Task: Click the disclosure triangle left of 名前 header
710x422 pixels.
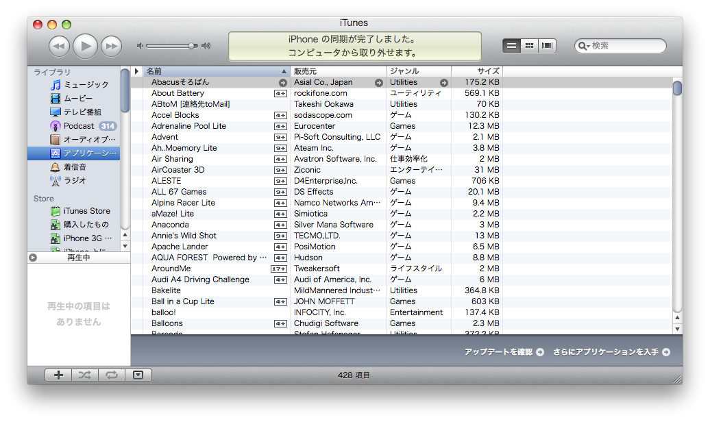Action: tap(137, 71)
